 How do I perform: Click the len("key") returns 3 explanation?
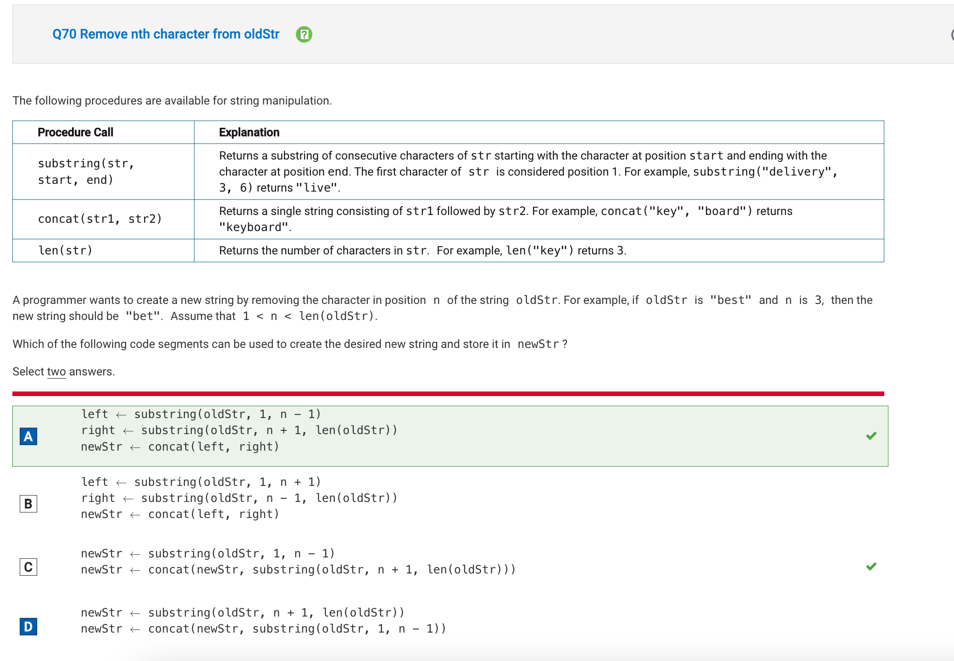click(x=422, y=251)
